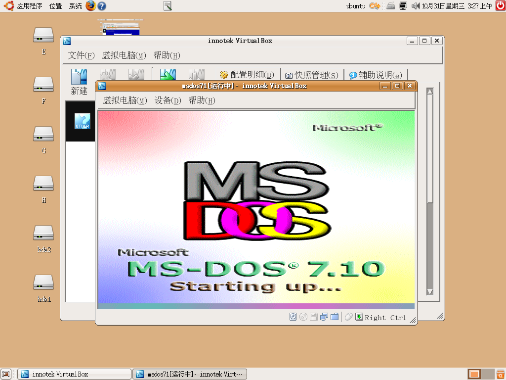
Task: Select innotek VirtualBox taskbar button
Action: tap(75, 374)
